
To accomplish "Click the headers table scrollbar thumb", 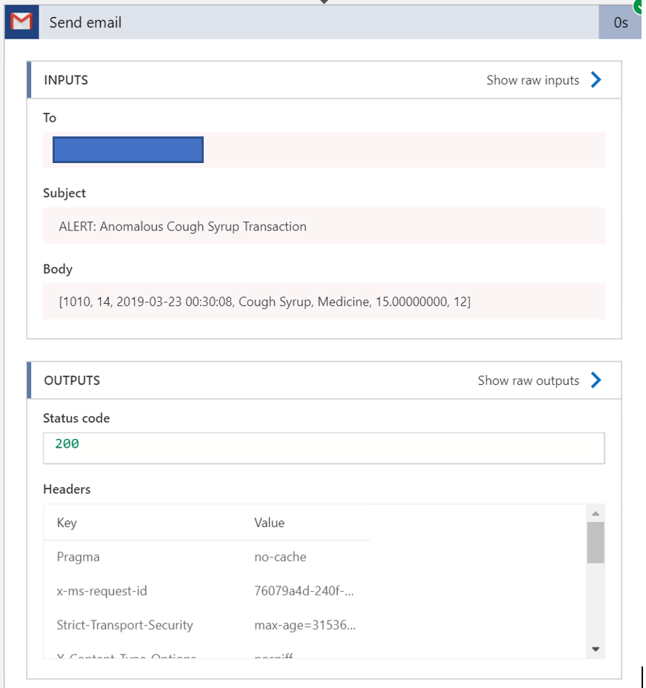I will coord(595,543).
